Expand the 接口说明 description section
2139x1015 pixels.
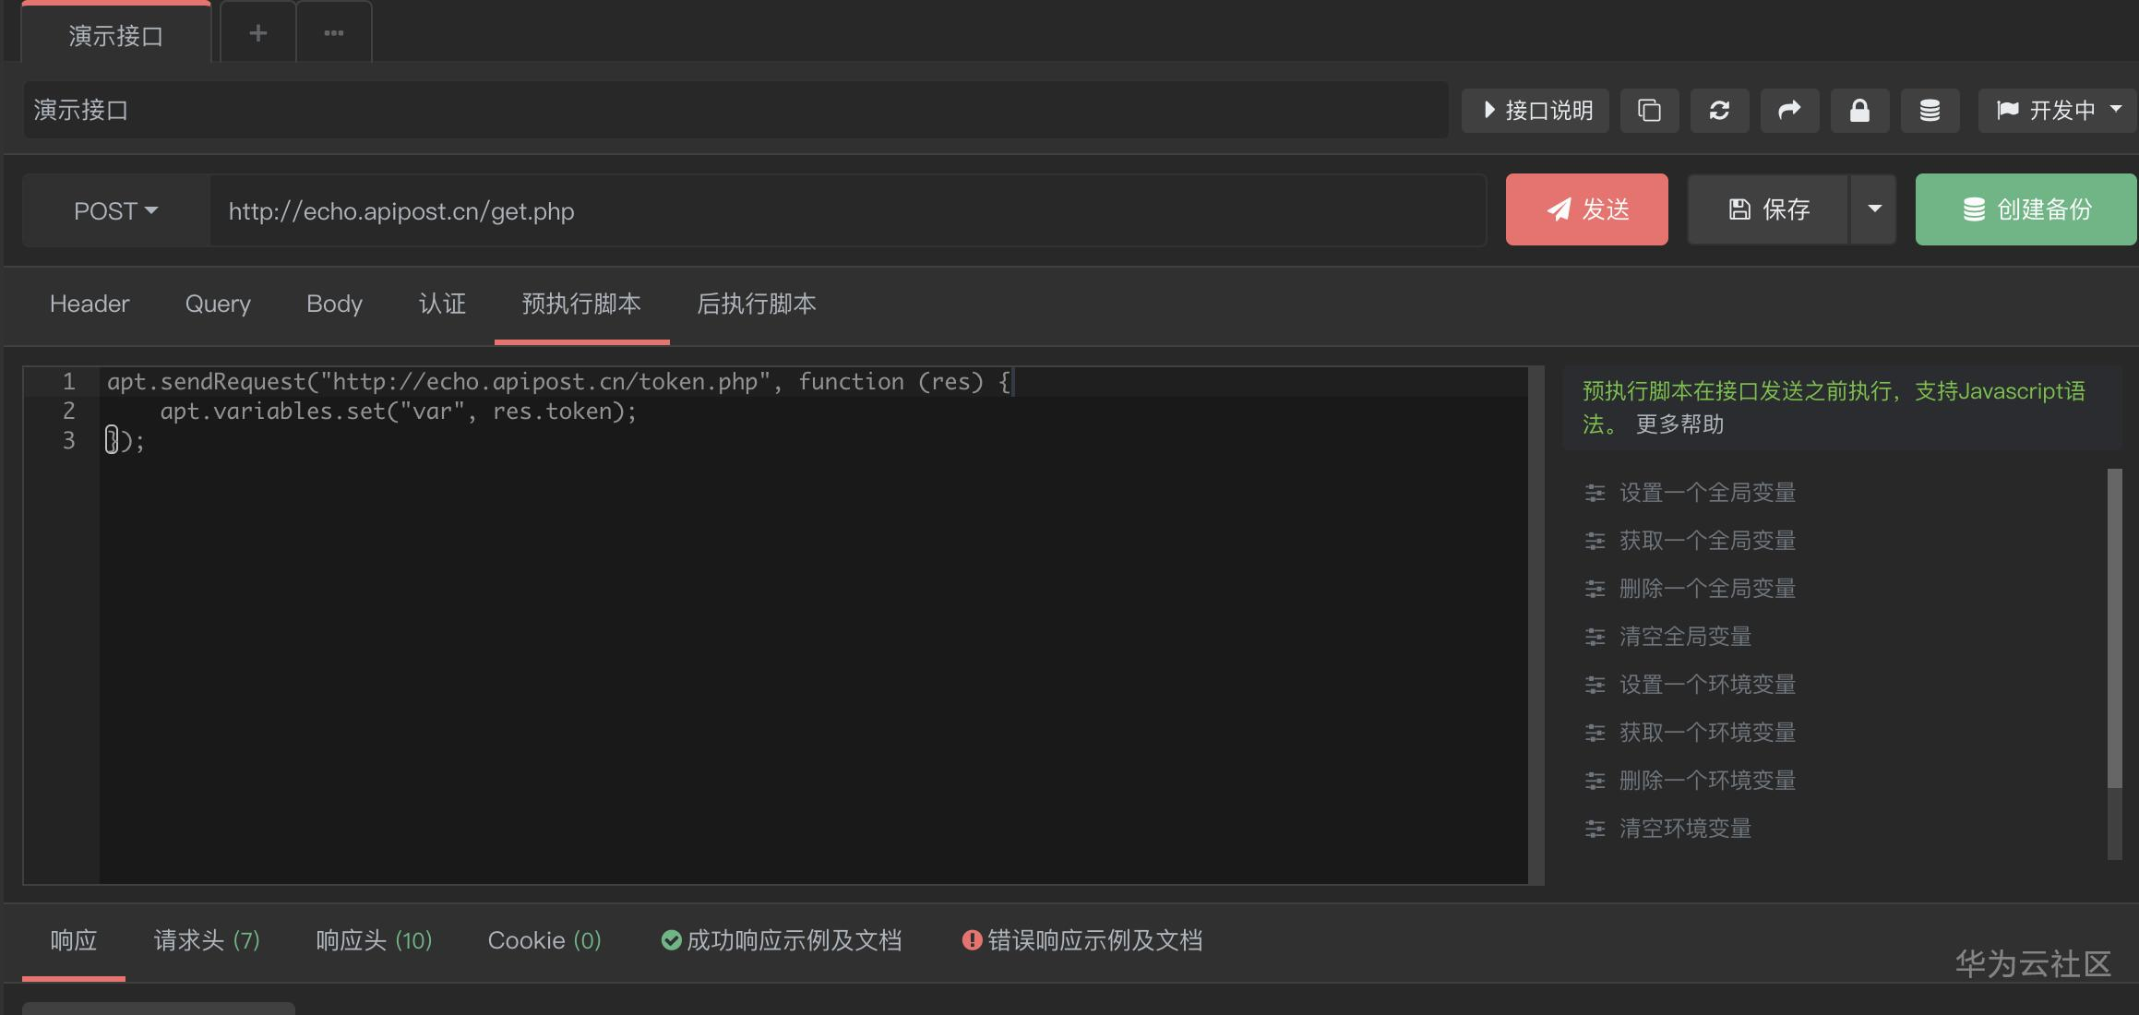(x=1536, y=111)
